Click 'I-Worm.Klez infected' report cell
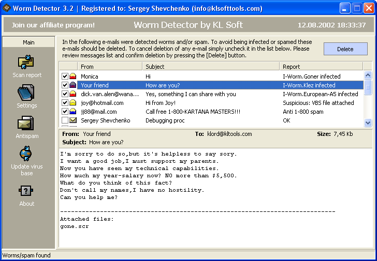 (309, 85)
